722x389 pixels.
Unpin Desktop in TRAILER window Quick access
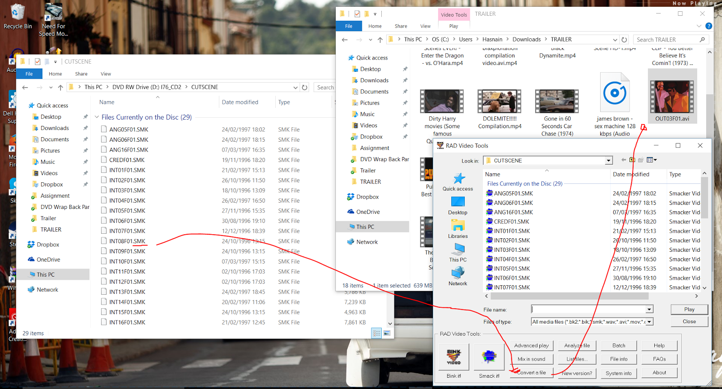[x=405, y=69]
